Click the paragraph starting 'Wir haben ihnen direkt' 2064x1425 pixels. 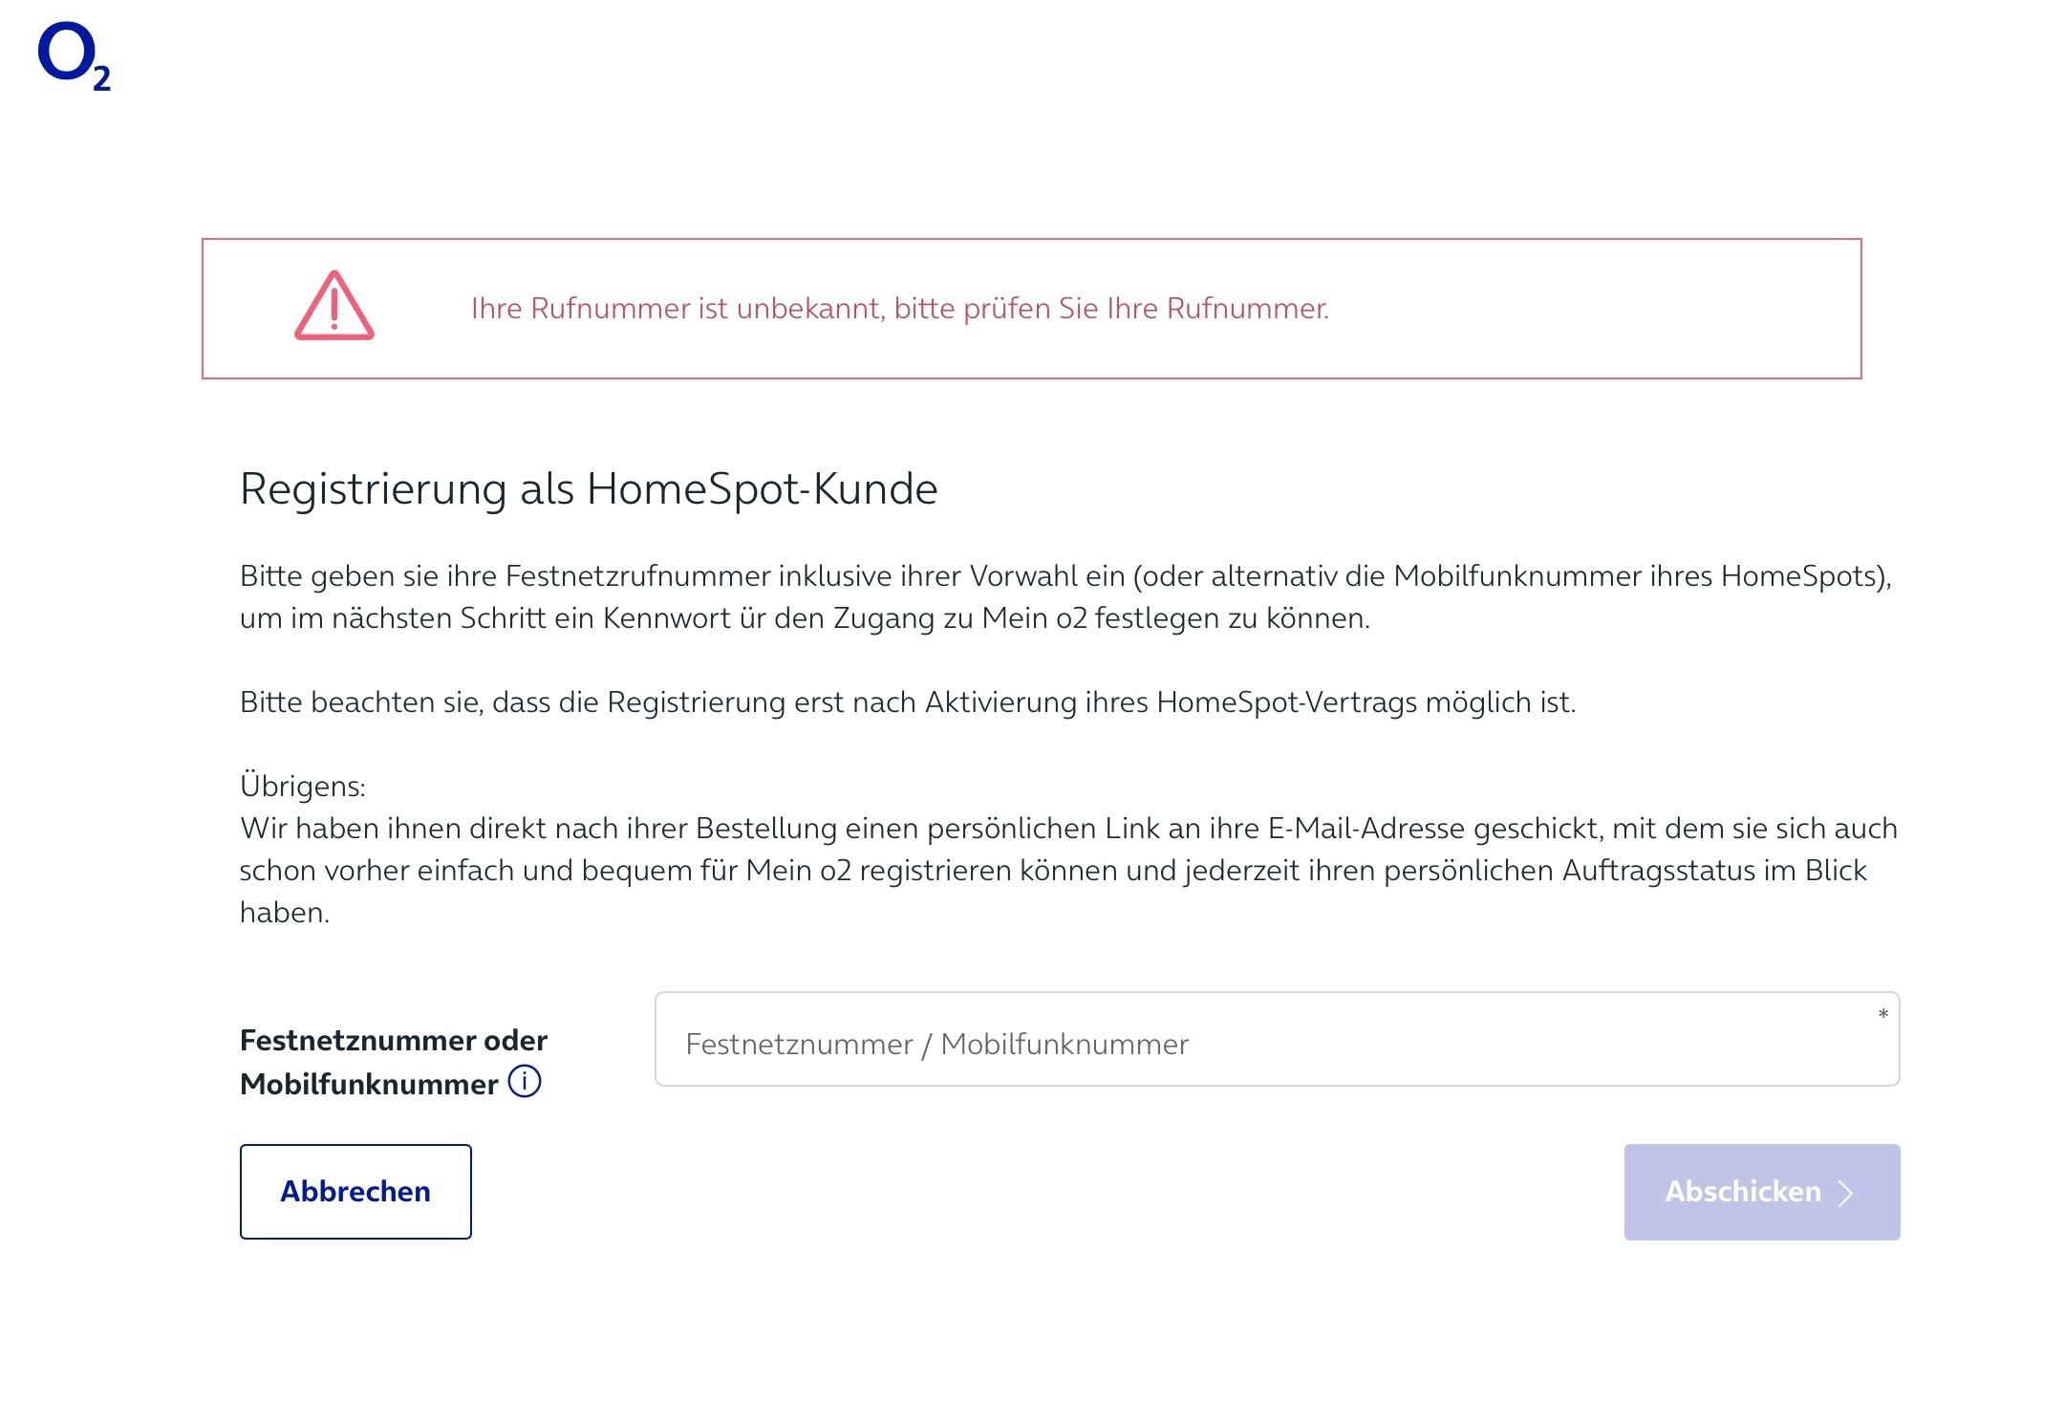(1068, 870)
